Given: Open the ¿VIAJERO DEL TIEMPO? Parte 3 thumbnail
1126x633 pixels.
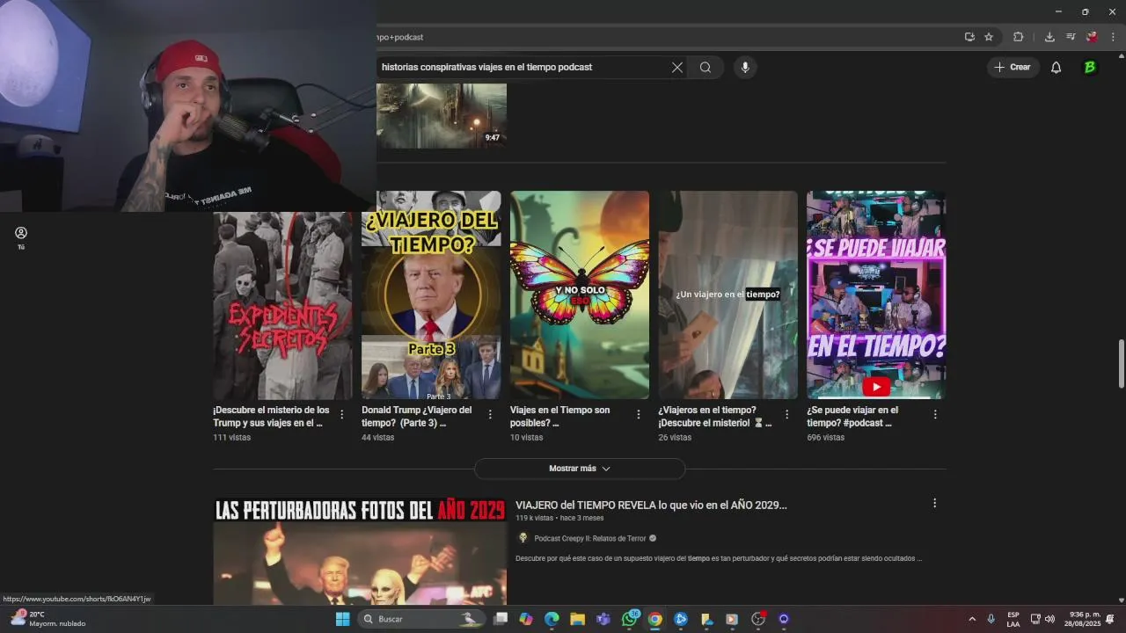Looking at the screenshot, I should click(x=431, y=295).
